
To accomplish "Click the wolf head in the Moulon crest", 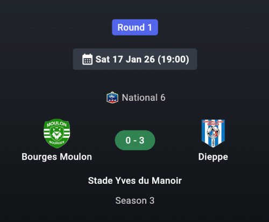I will click(x=57, y=134).
